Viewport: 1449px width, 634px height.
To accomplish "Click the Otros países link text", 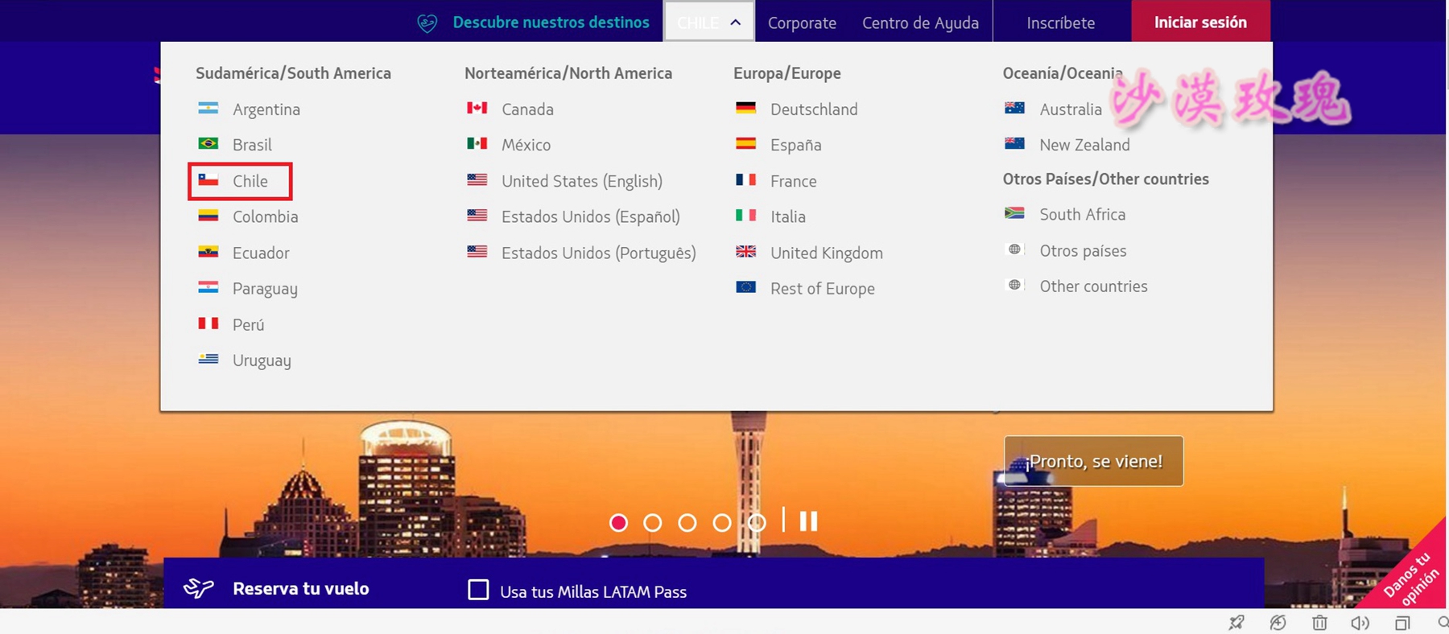I will click(1083, 251).
